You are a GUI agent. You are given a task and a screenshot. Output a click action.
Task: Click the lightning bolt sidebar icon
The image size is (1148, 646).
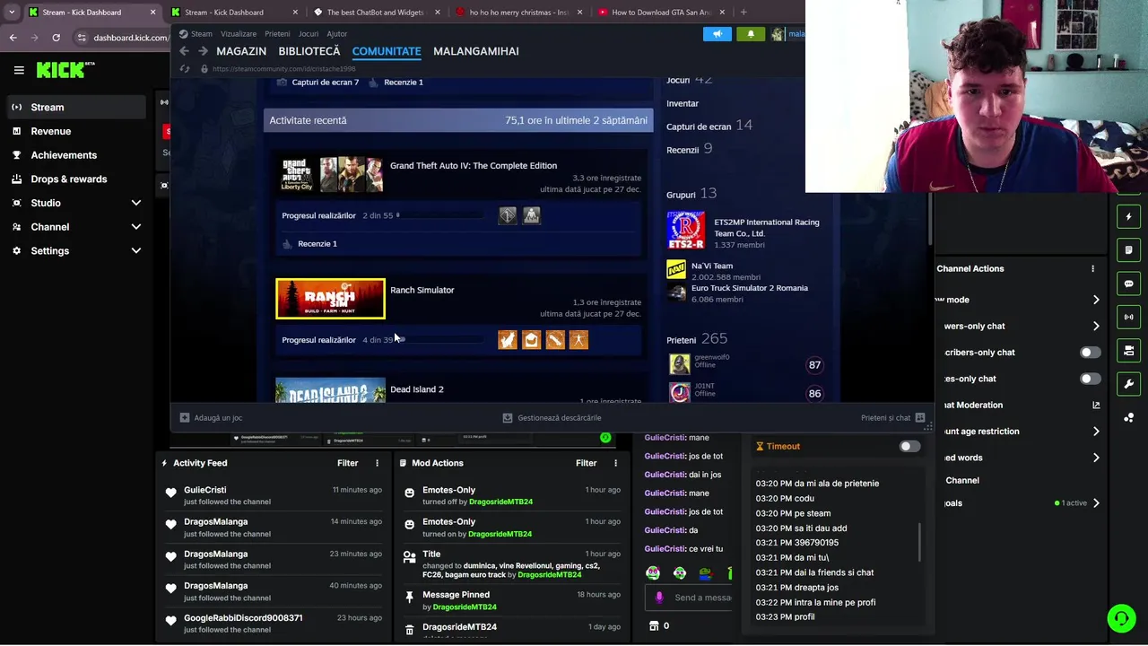click(x=1129, y=216)
